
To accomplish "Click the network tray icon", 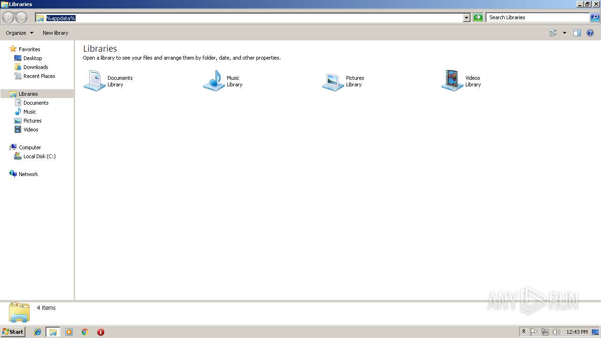I will [x=545, y=332].
